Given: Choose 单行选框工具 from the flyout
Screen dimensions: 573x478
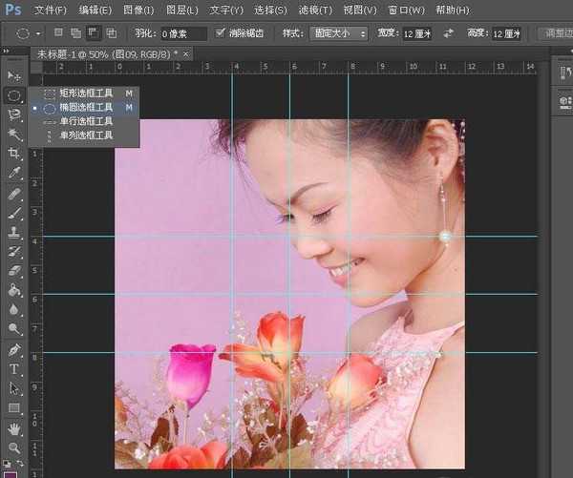Looking at the screenshot, I should (84, 121).
